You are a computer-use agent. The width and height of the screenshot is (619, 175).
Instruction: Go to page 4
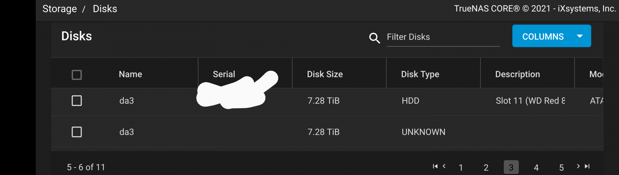536,167
